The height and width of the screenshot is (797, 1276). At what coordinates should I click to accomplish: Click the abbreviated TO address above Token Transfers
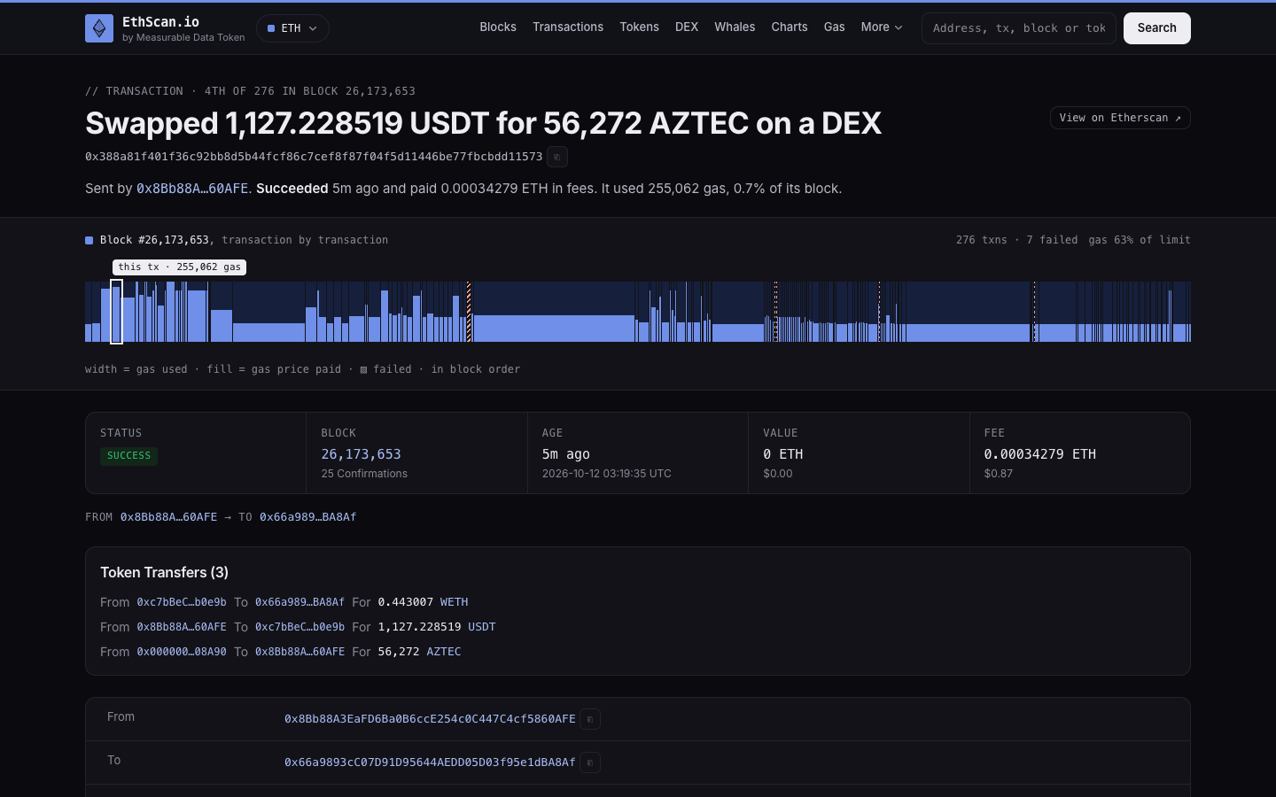307,517
